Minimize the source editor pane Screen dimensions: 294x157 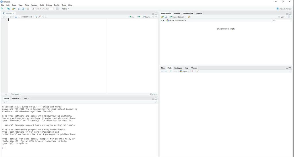pos(153,14)
